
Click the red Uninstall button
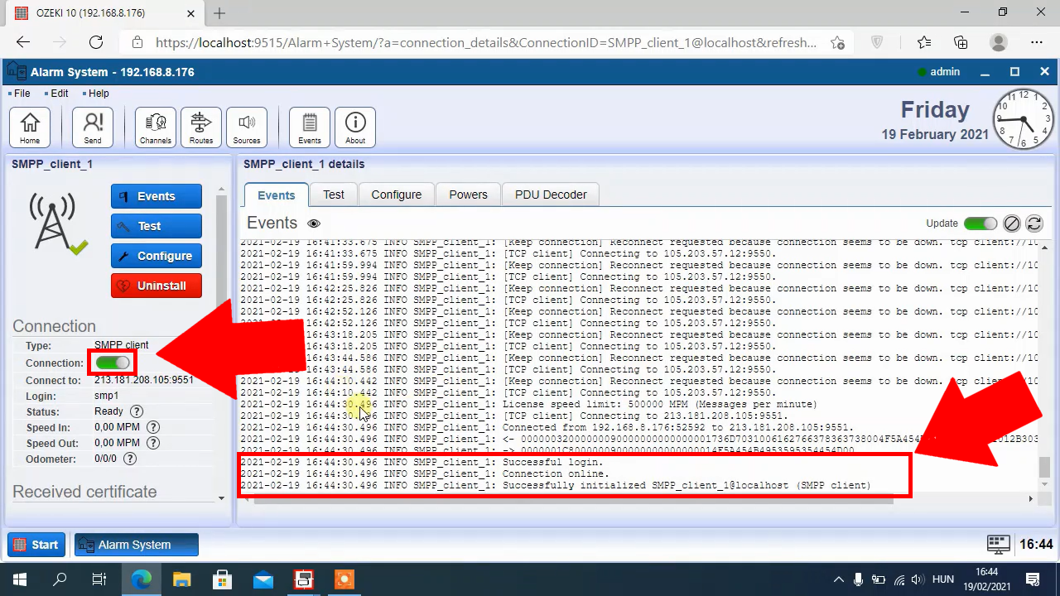click(x=157, y=286)
